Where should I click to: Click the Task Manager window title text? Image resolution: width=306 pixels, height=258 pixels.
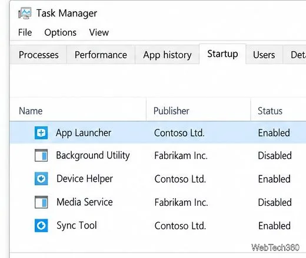(66, 13)
